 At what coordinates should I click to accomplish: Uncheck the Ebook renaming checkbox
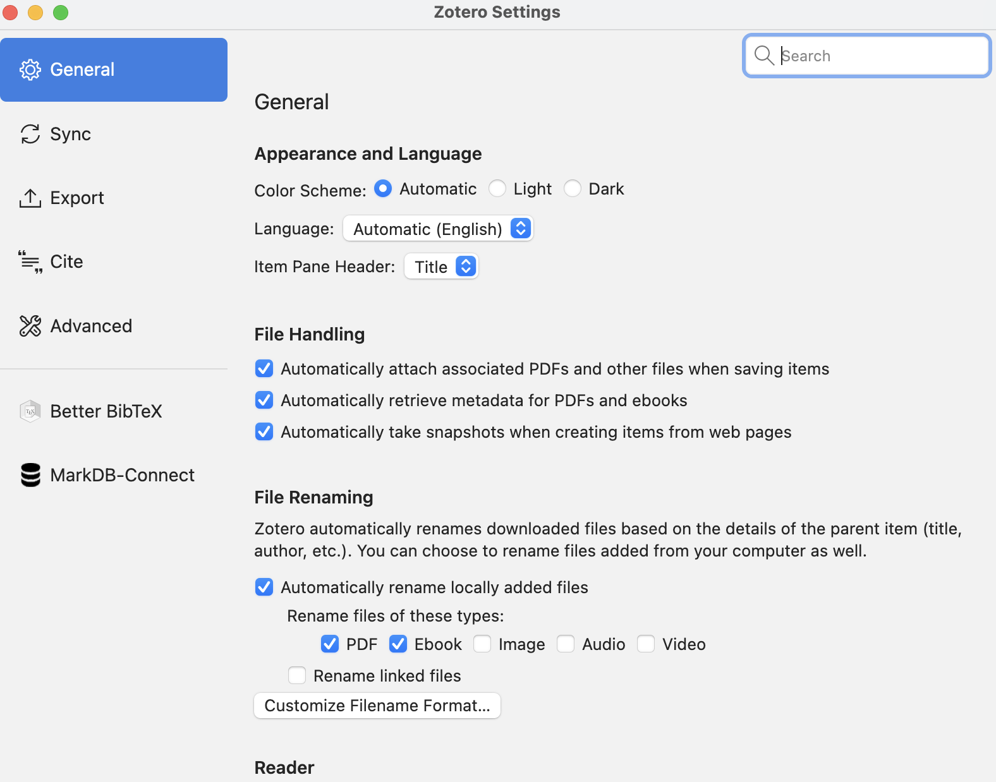[x=398, y=644]
